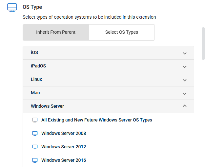This screenshot has height=167, width=205.
Task: Select the Inherit From Parent option
Action: (56, 32)
